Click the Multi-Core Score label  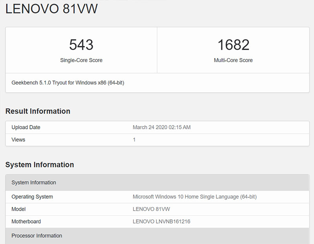[233, 60]
